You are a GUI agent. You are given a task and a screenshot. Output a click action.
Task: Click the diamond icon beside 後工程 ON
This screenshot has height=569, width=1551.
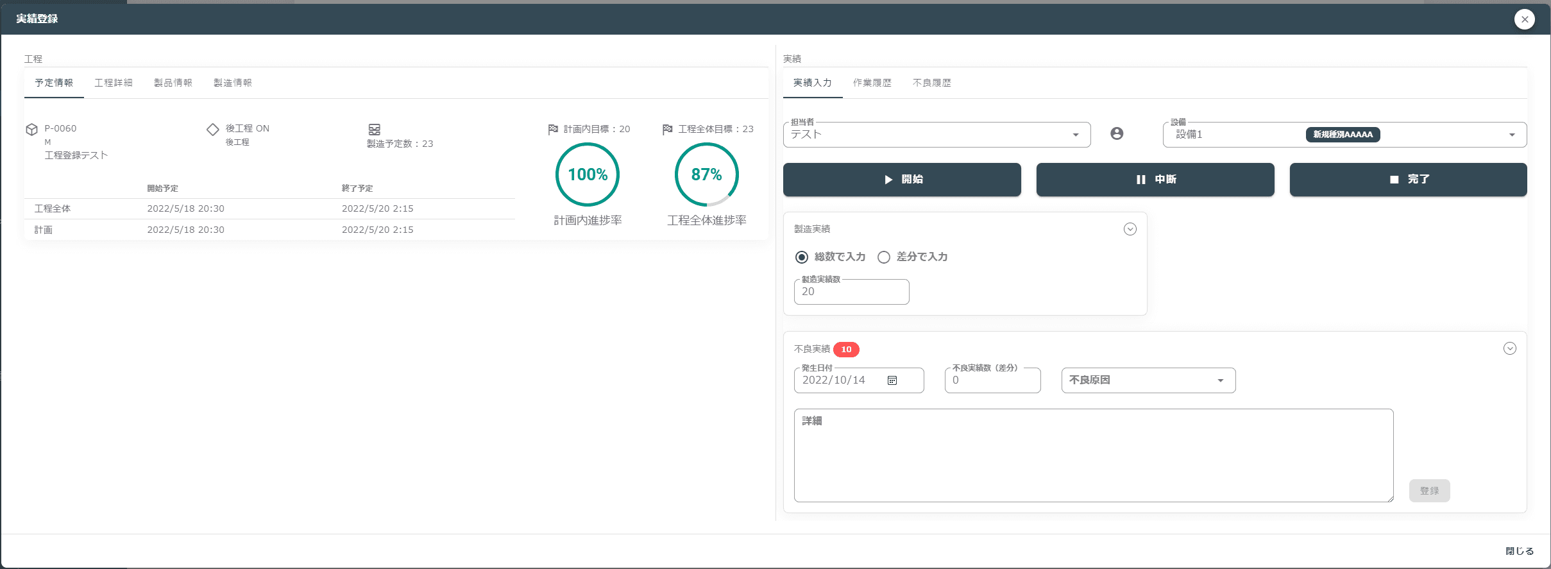click(x=213, y=129)
